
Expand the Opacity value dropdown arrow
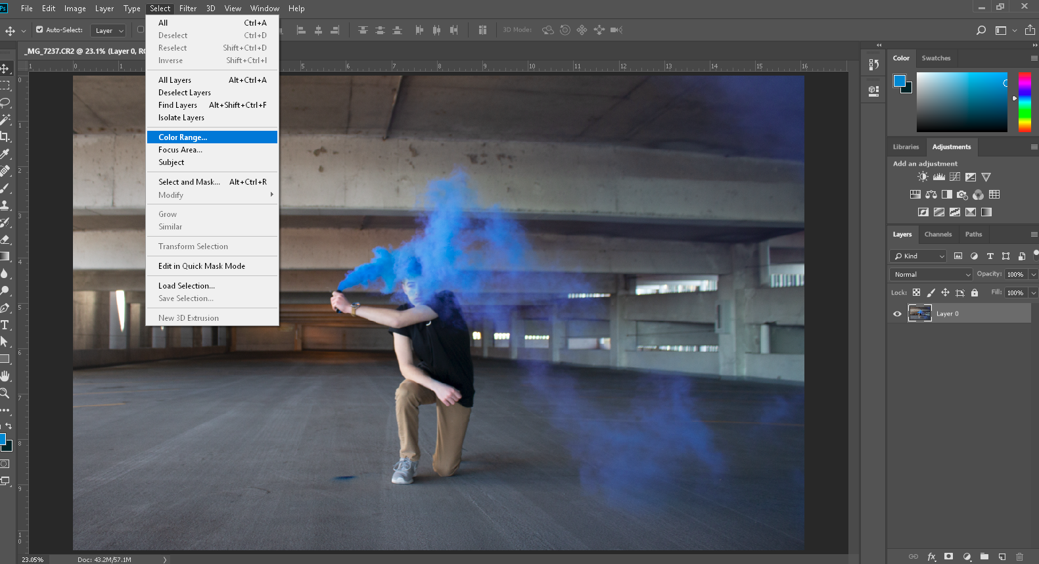(x=1033, y=274)
